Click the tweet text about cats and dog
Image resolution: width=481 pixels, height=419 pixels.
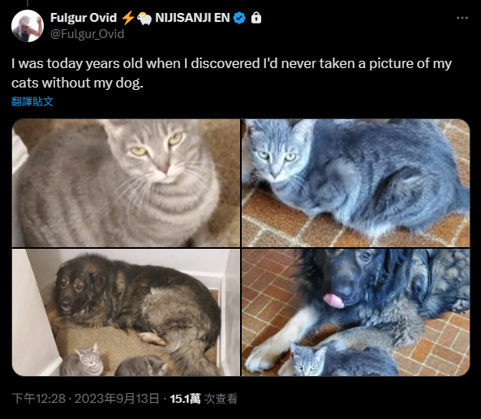pos(232,73)
